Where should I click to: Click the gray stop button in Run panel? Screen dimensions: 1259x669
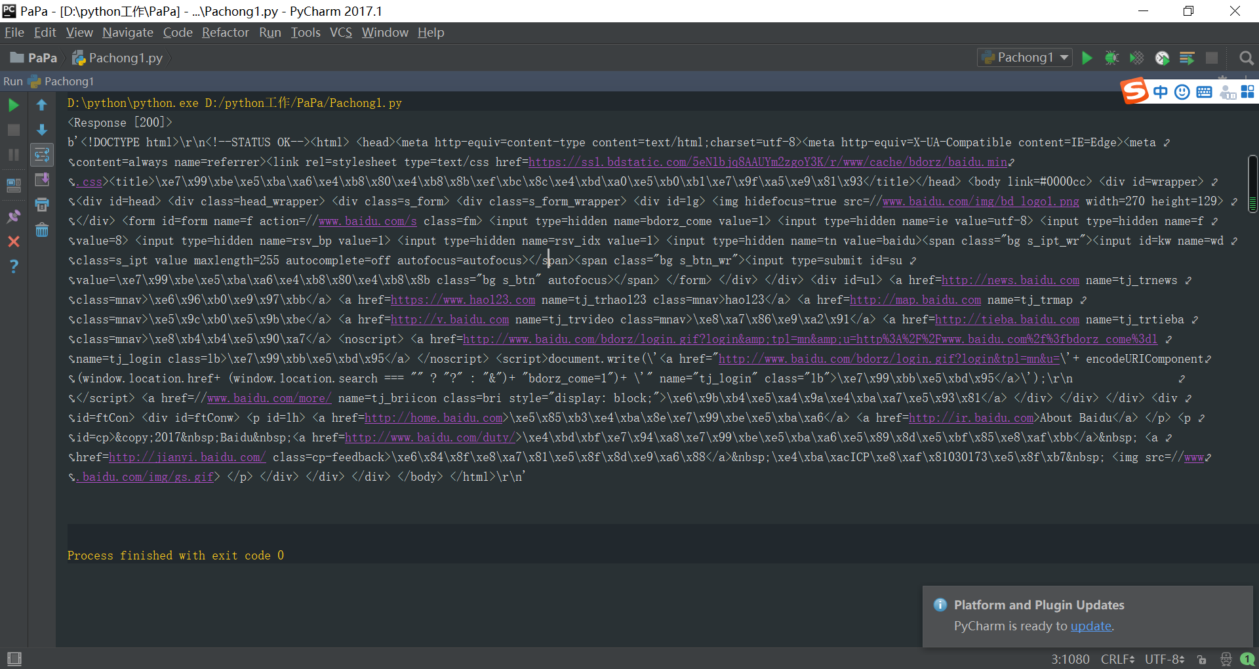click(x=13, y=130)
